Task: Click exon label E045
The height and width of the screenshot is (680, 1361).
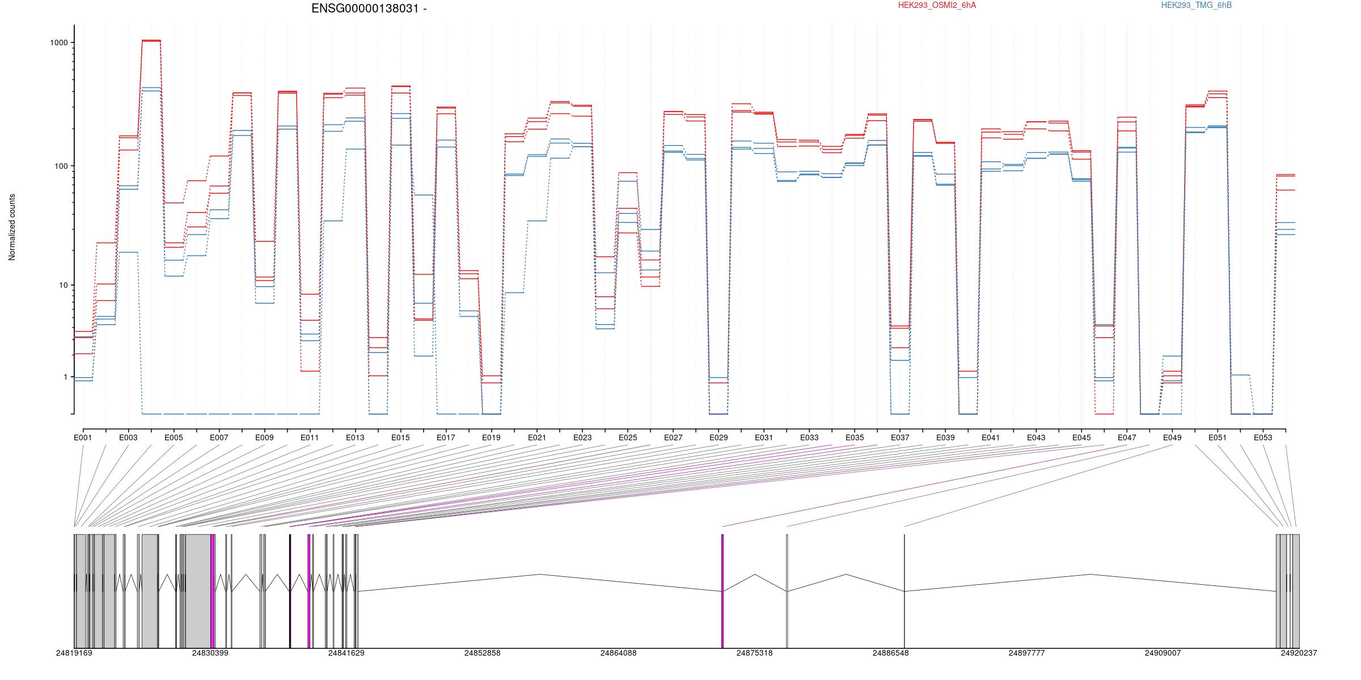Action: pos(1081,437)
